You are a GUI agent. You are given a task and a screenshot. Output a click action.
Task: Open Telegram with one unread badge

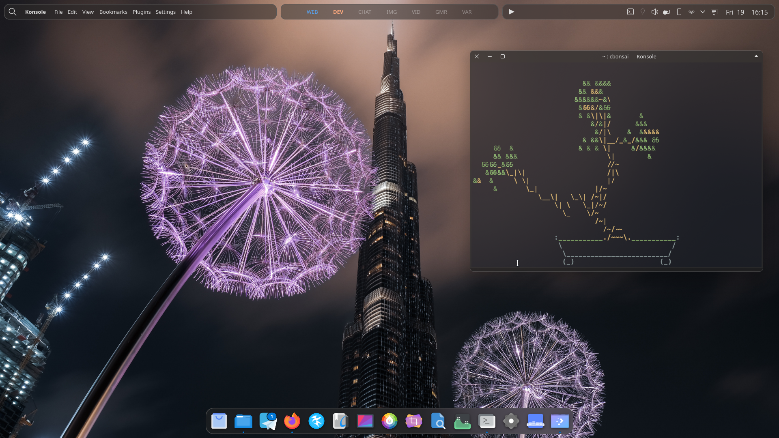point(268,421)
